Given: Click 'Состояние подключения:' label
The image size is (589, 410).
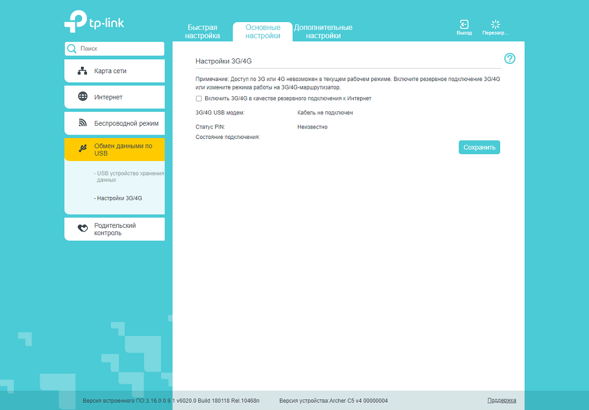Looking at the screenshot, I should click(228, 137).
